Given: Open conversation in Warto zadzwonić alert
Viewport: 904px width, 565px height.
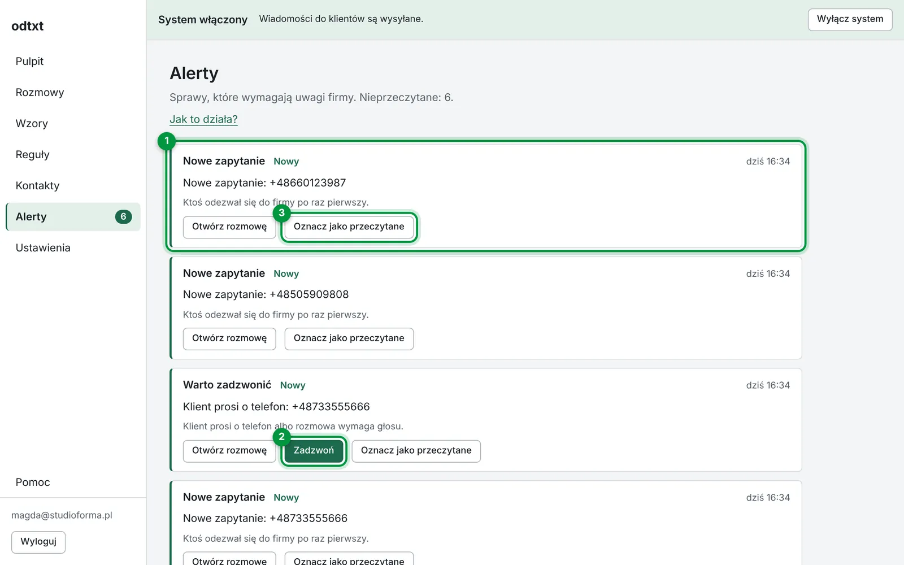Looking at the screenshot, I should pyautogui.click(x=229, y=451).
